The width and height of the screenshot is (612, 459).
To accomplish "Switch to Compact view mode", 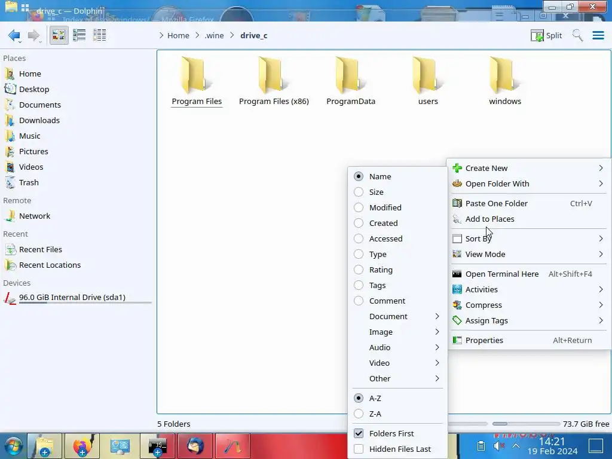I will point(79,35).
